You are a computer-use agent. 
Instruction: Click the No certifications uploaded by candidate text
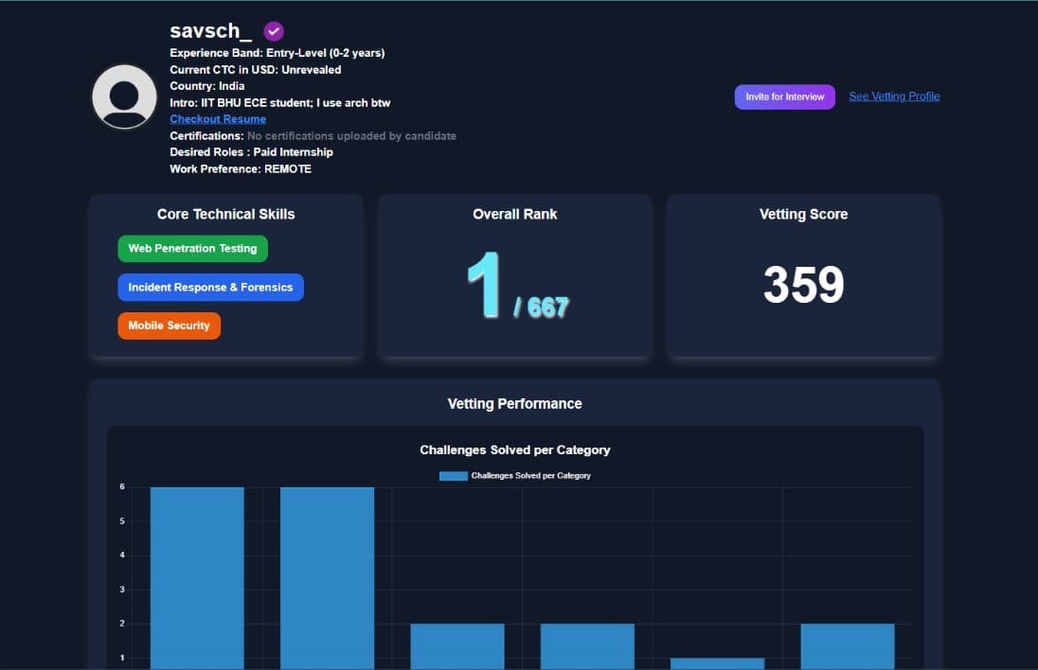[x=351, y=135]
